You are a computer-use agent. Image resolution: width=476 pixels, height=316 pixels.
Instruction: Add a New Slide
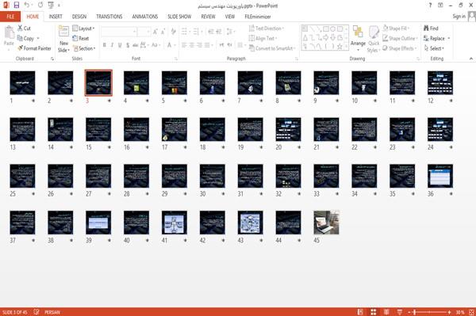pyautogui.click(x=63, y=39)
